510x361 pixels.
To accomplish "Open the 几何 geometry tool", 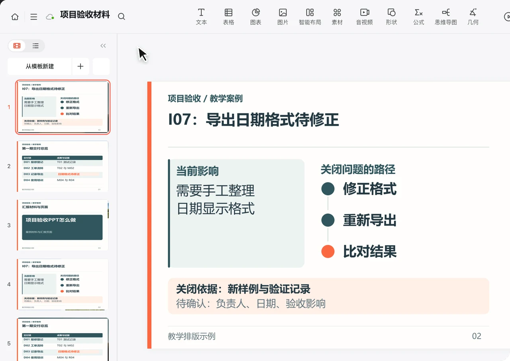I will click(x=473, y=17).
